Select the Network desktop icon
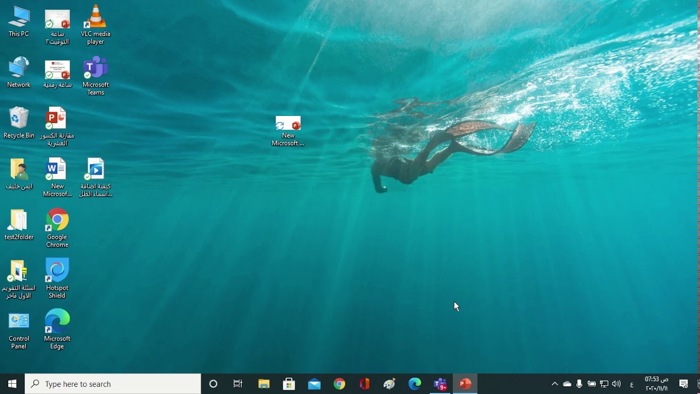Viewport: 700px width, 394px height. [19, 72]
